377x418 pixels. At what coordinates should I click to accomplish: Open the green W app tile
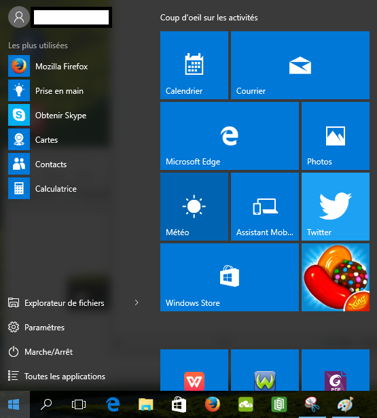265,370
